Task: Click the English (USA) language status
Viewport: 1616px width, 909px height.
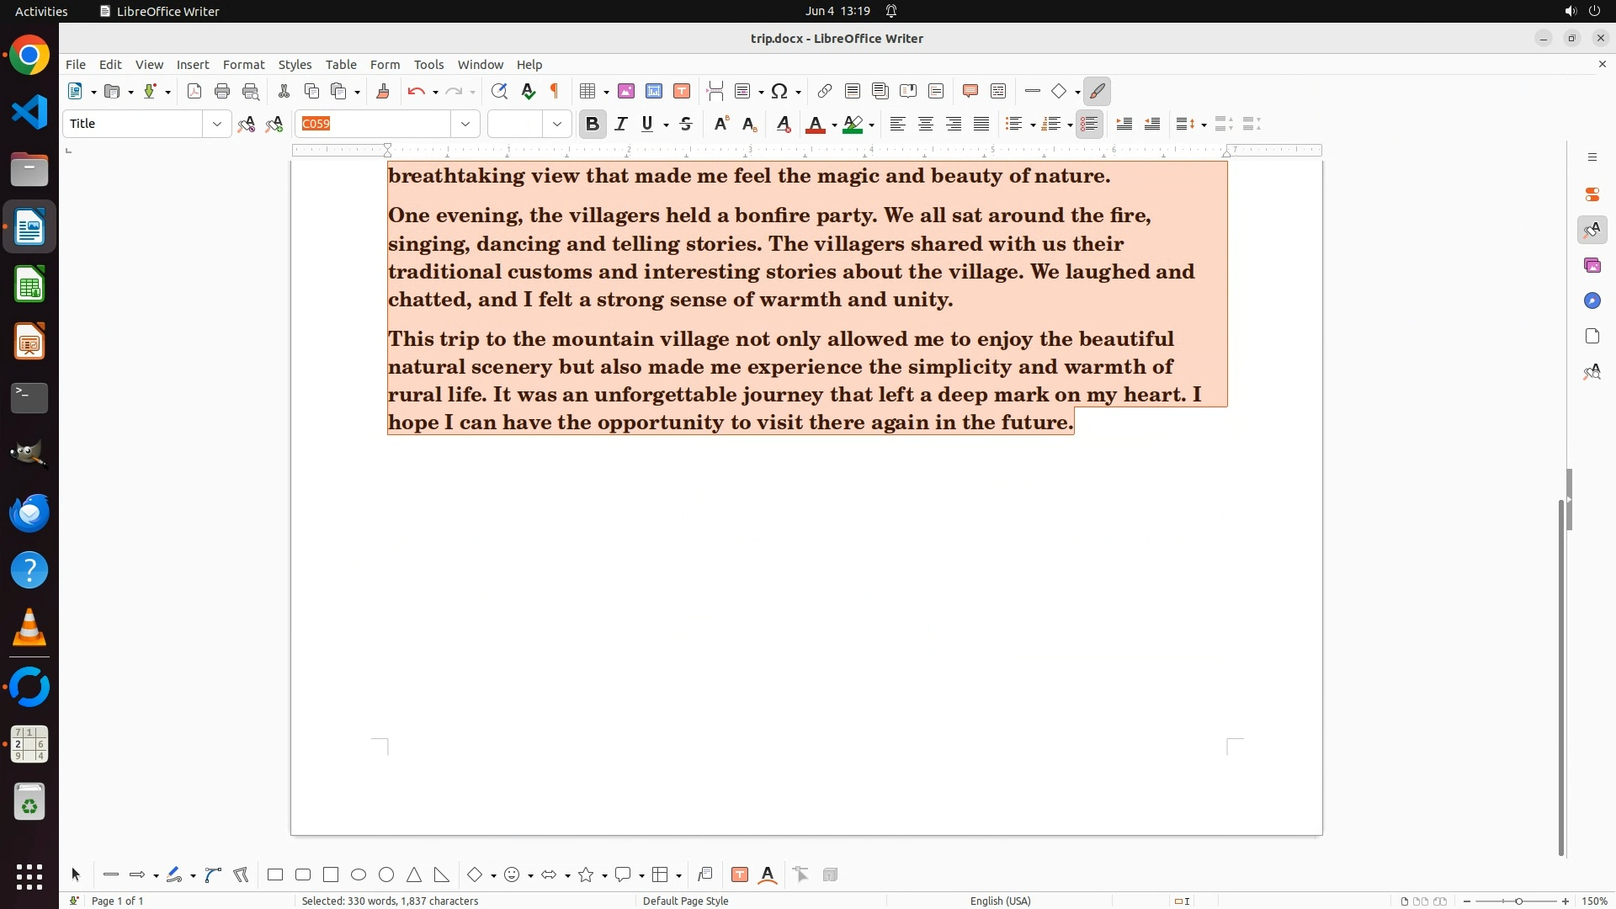Action: tap(1000, 901)
